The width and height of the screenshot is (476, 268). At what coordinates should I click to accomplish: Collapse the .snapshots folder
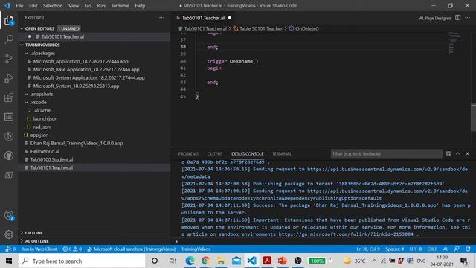tap(27, 95)
